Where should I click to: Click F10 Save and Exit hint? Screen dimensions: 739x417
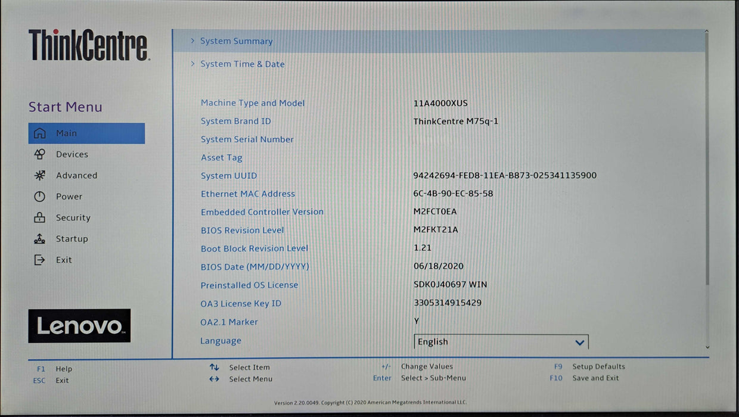point(584,378)
